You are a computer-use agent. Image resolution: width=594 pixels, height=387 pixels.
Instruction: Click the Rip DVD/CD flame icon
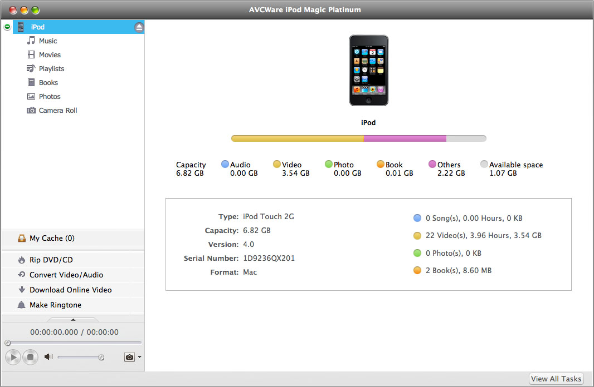22,260
